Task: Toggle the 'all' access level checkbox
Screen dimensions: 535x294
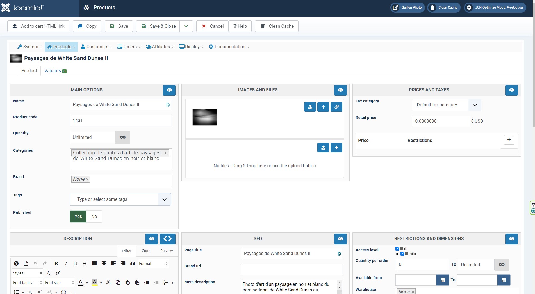Action: point(397,249)
